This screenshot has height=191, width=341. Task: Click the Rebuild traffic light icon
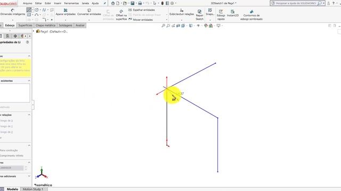(x=162, y=3)
